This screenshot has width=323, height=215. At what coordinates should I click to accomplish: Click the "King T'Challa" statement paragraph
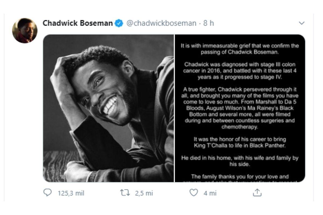[240, 142]
